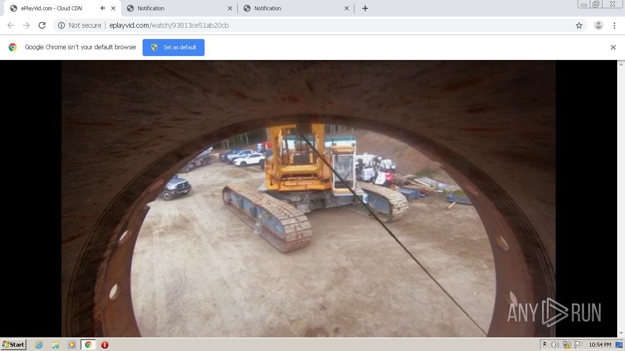This screenshot has height=351, width=625.
Task: Bookmark this page with star icon
Action: 579,25
